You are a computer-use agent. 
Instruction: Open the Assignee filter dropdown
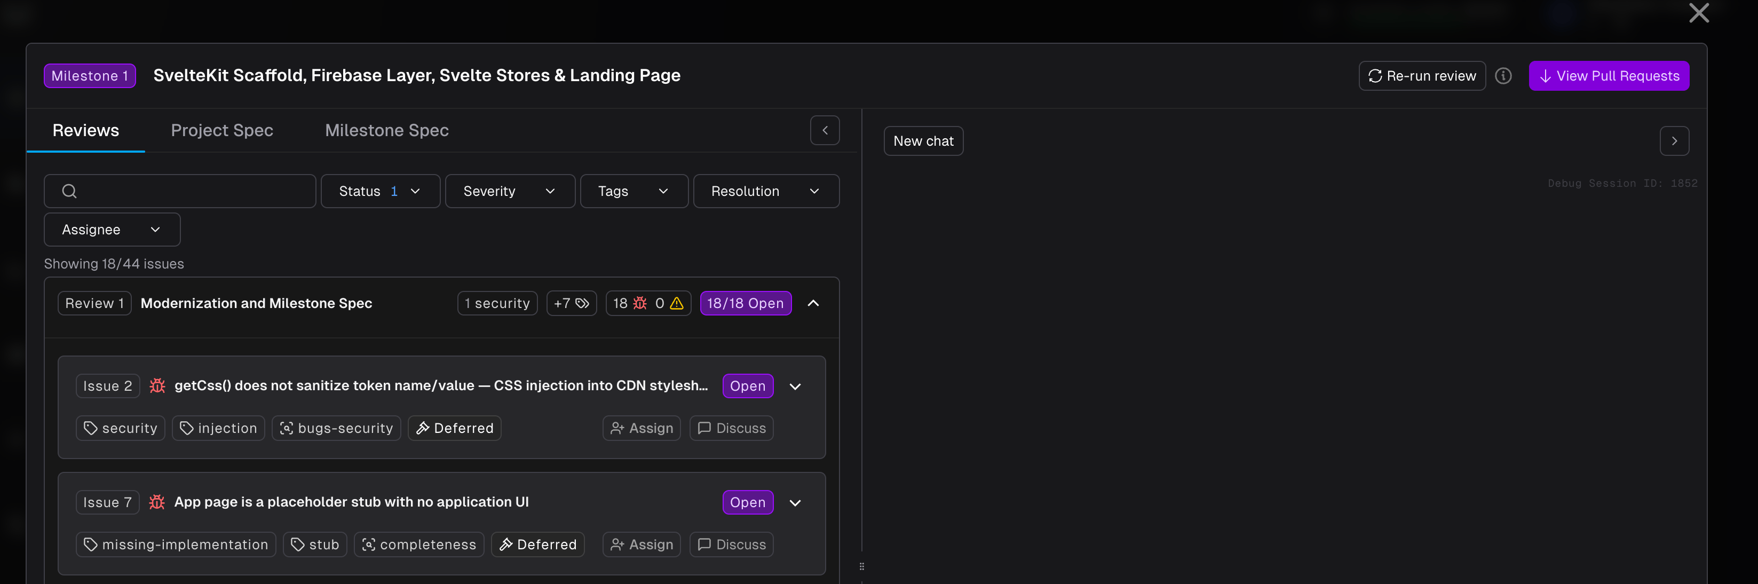(112, 230)
